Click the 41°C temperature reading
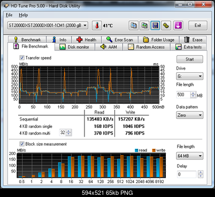The width and height of the screenshot is (215, 197). [108, 26]
